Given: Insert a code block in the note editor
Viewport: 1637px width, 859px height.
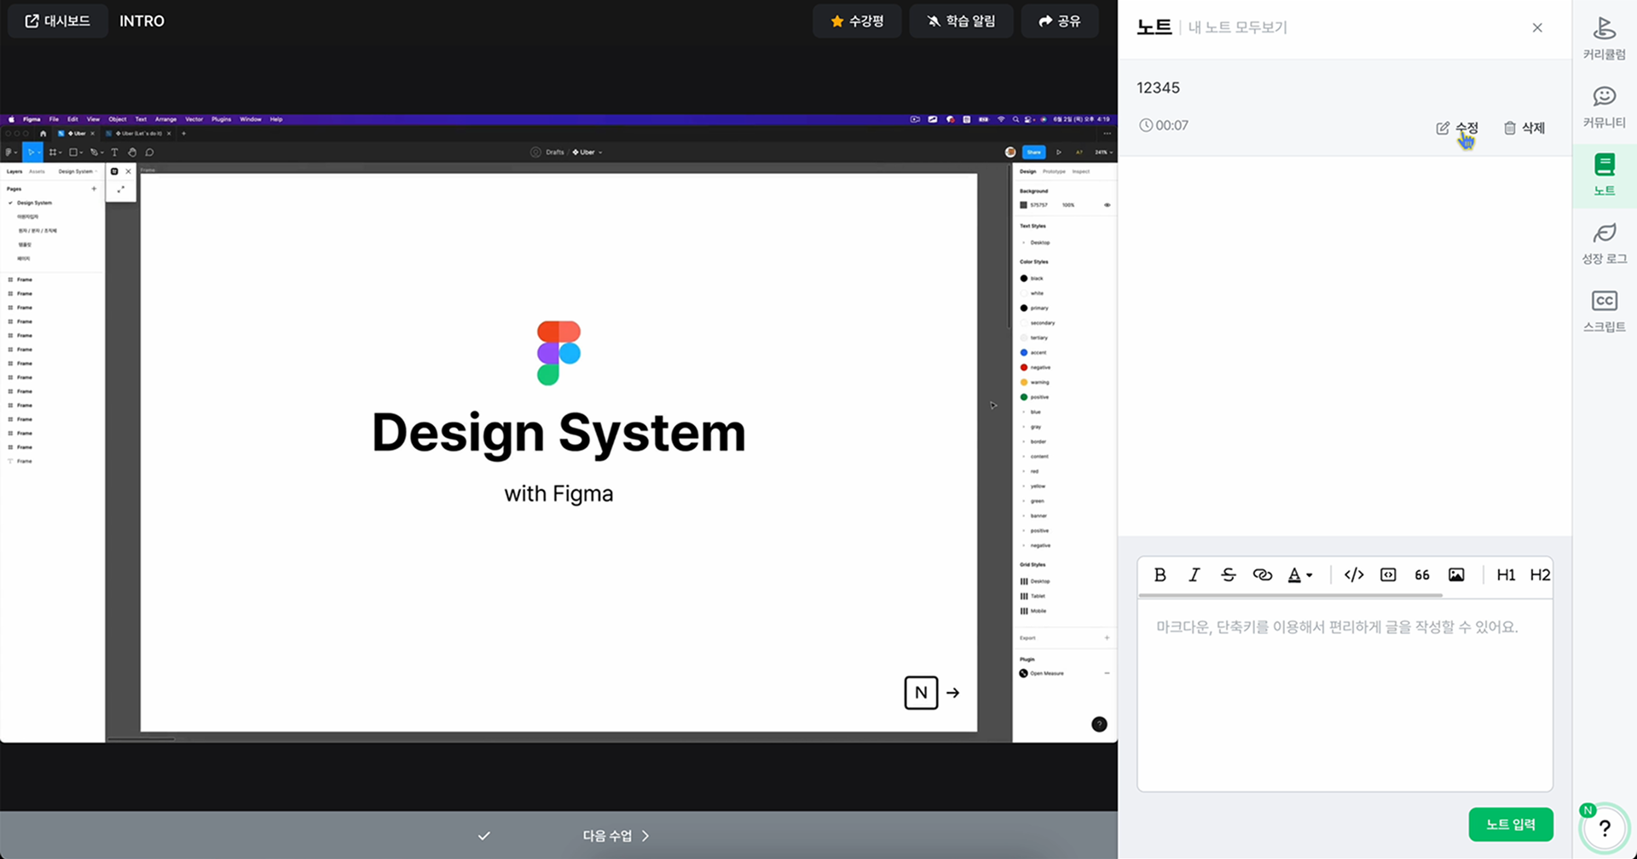Looking at the screenshot, I should click(1388, 575).
